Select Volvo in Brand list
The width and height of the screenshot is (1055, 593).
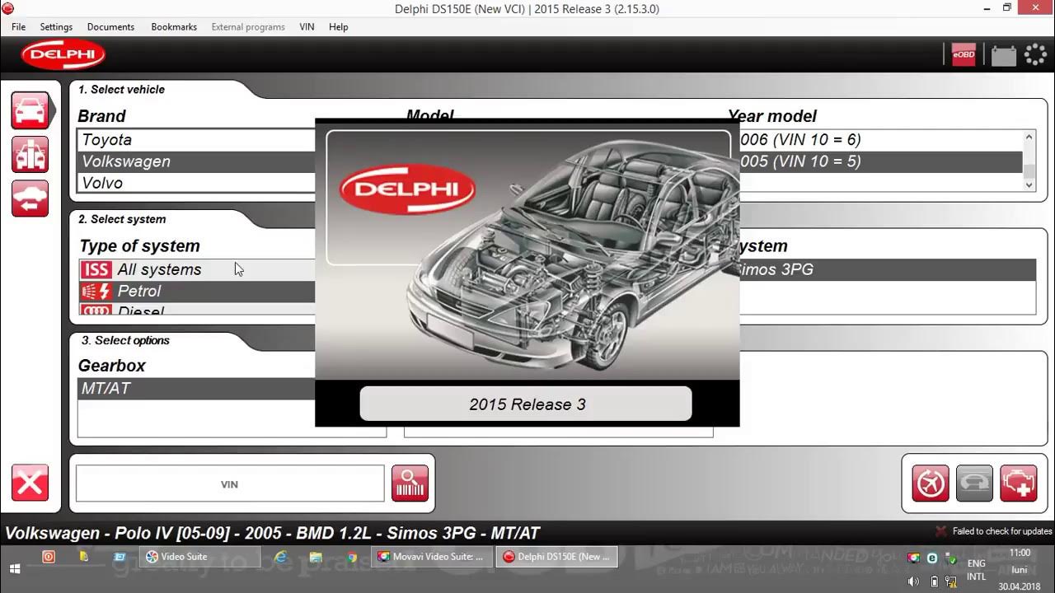pos(196,183)
